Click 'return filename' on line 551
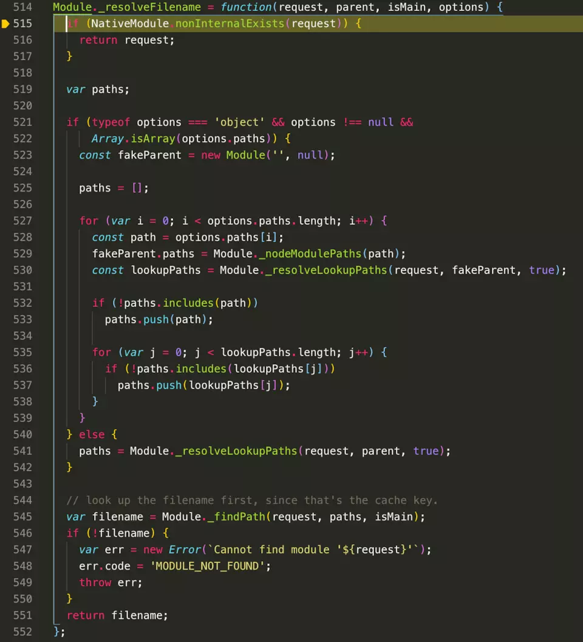Screen dimensions: 583x642 click(117, 615)
